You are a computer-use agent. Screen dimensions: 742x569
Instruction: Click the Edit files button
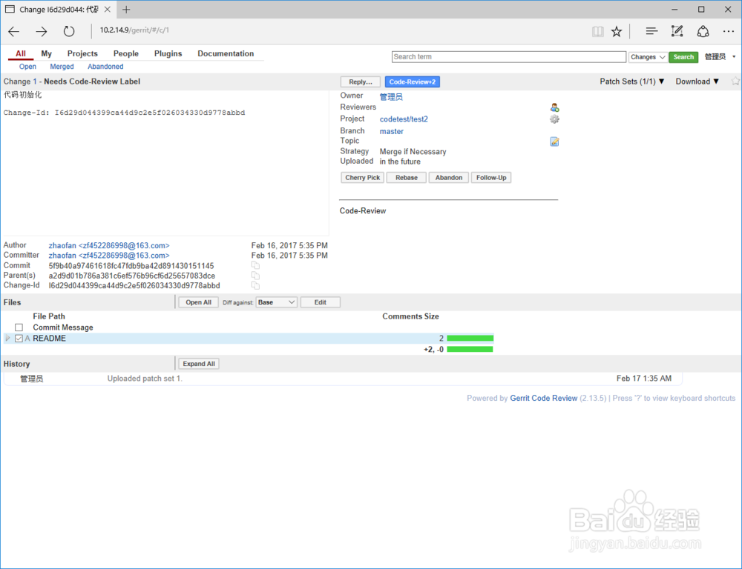pos(321,302)
